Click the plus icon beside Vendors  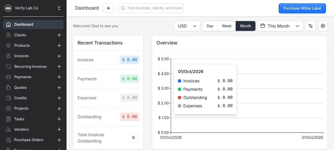pos(59,129)
